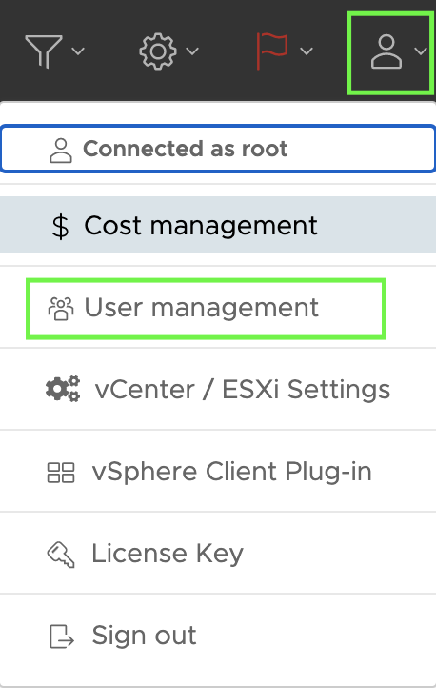Screen dimensions: 436x688
Task: Collapse the user menu chevron
Action: (421, 51)
